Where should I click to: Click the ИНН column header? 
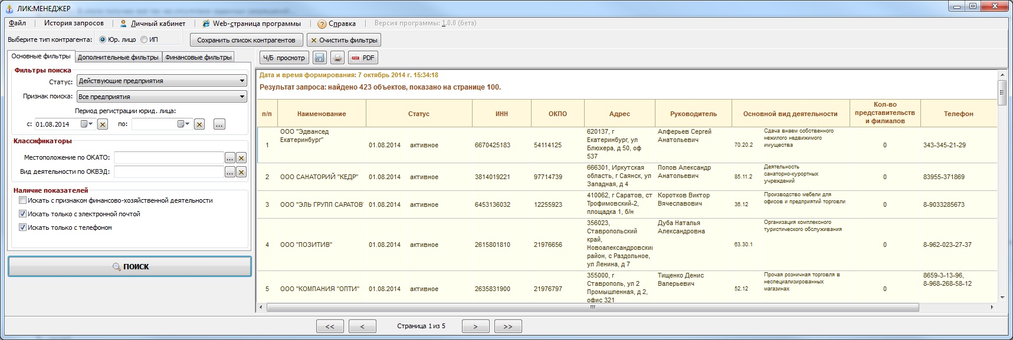501,114
